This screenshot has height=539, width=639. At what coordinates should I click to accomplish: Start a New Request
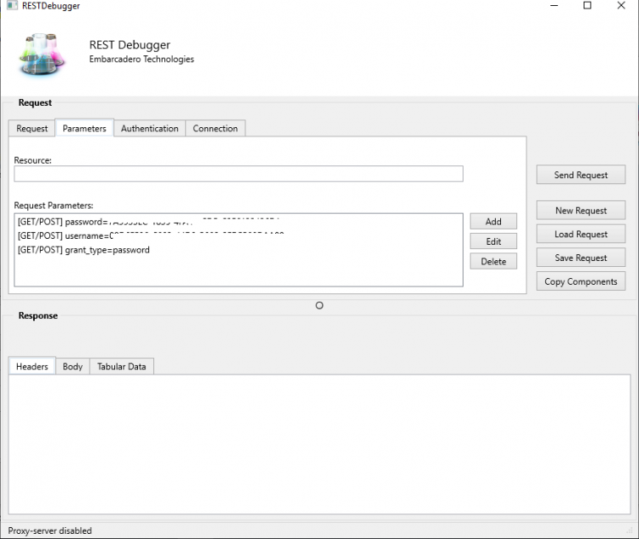(581, 210)
